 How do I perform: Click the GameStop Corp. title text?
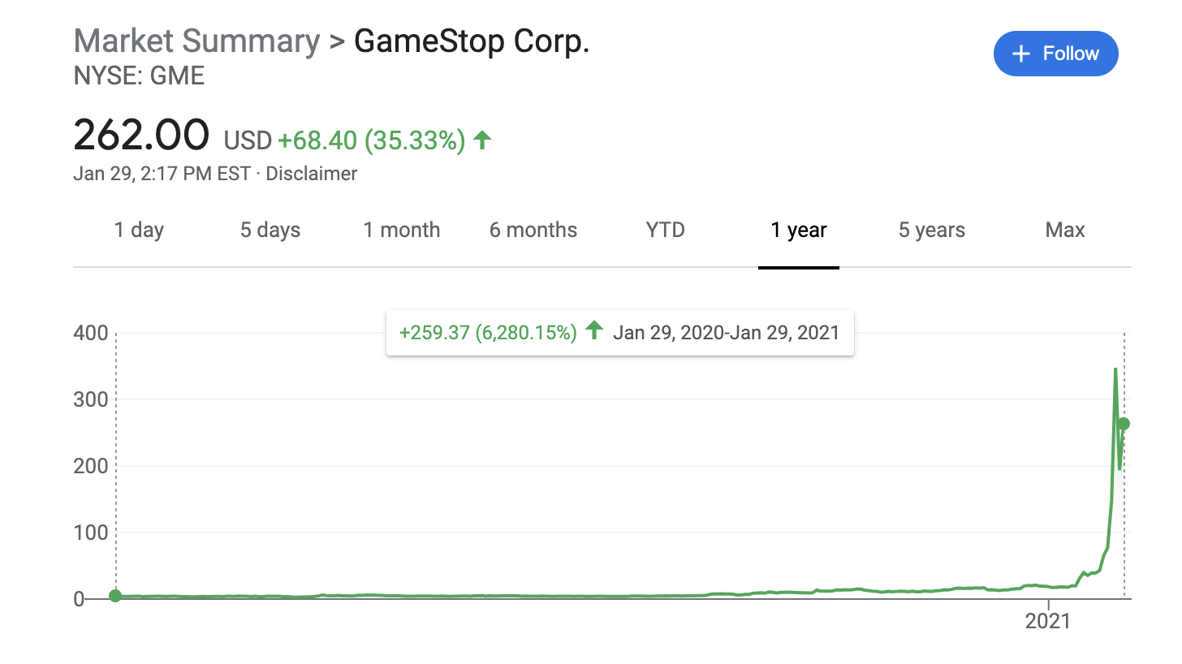[472, 41]
